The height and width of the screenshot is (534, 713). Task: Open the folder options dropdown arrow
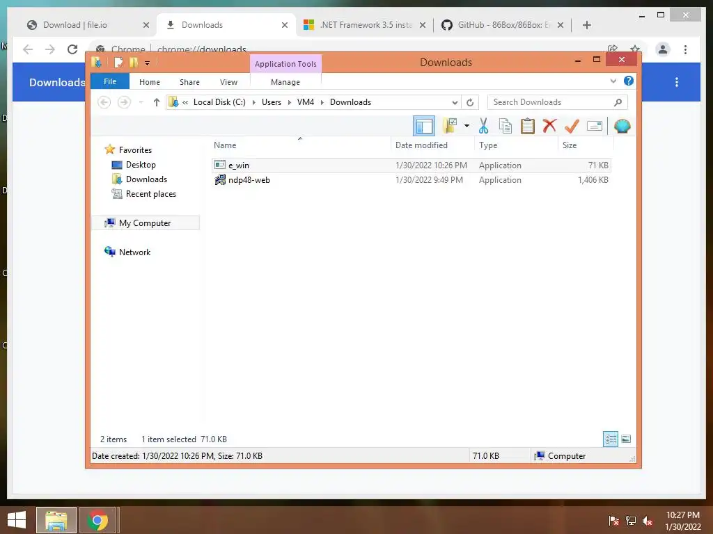pos(467,126)
